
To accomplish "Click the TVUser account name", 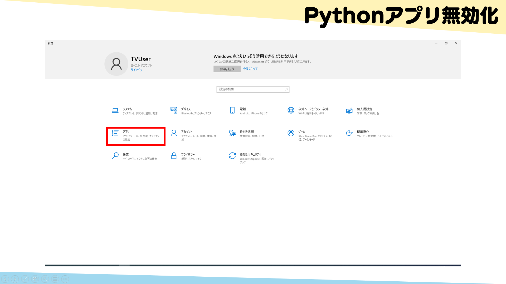I will click(141, 59).
